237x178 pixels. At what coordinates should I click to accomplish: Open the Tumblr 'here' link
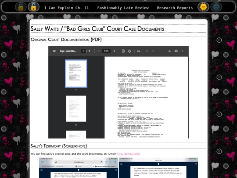click(x=119, y=154)
